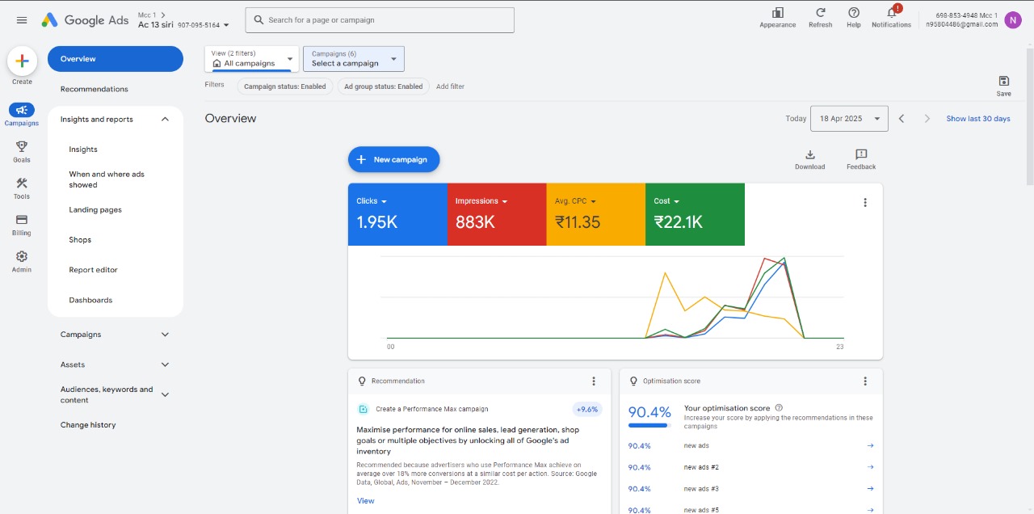Image resolution: width=1034 pixels, height=514 pixels.
Task: Click the Create plus button
Action: coord(22,61)
